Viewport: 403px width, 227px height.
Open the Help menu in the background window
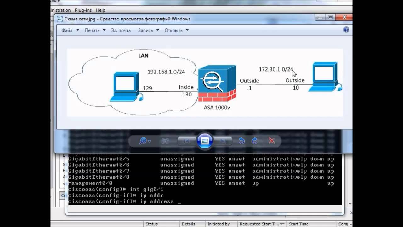[x=100, y=10]
